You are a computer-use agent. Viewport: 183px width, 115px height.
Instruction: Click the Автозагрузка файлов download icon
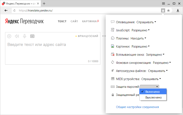click(112, 70)
